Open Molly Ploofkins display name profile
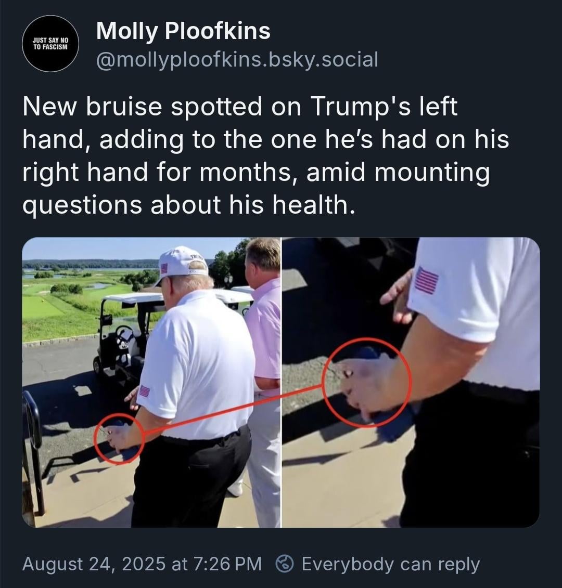This screenshot has height=588, width=562. point(183,31)
